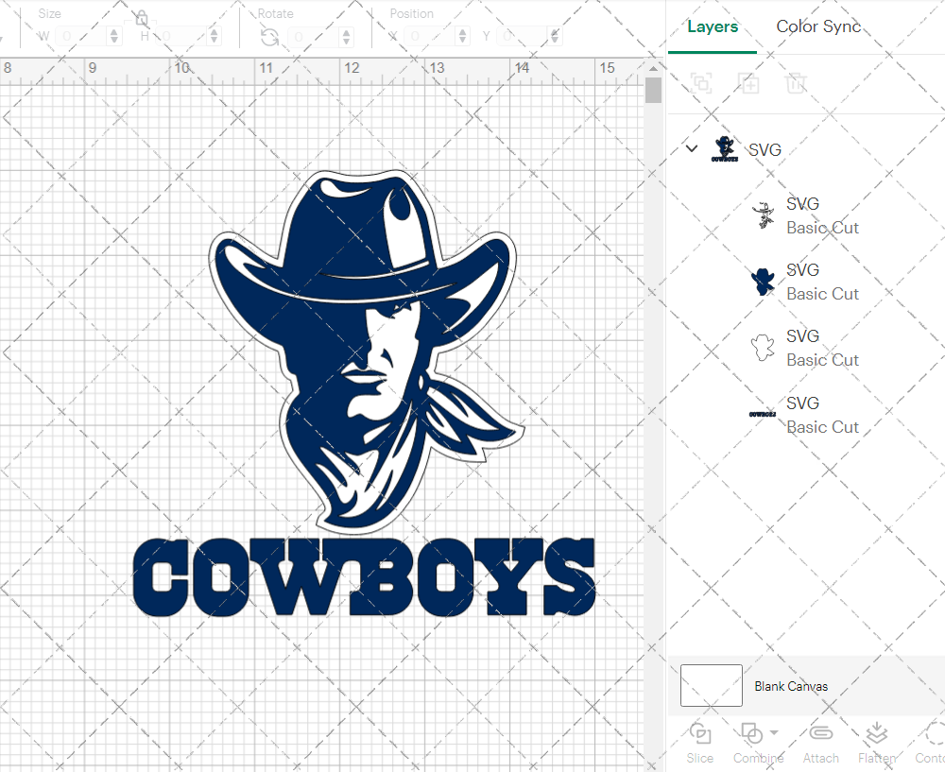Toggle the size aspect ratio lock

point(142,18)
